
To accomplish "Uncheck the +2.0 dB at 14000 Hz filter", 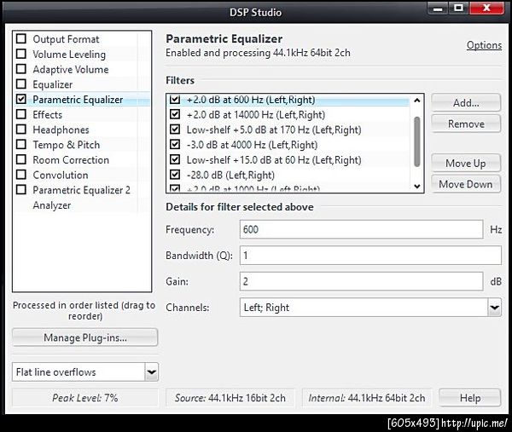I will pyautogui.click(x=175, y=114).
